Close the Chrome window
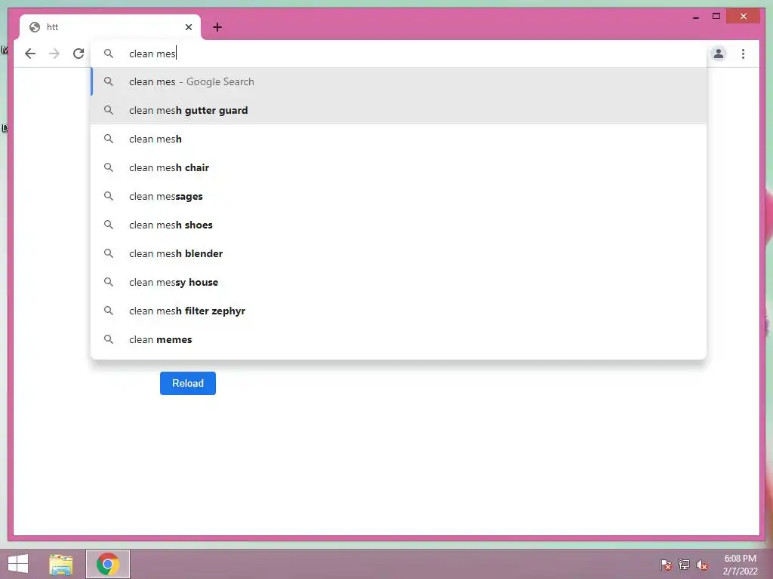 coord(744,17)
